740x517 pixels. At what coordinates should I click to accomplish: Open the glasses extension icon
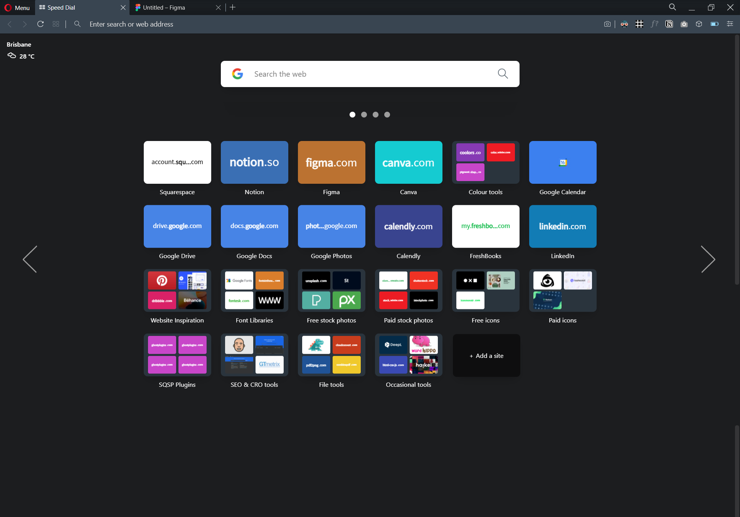click(624, 24)
